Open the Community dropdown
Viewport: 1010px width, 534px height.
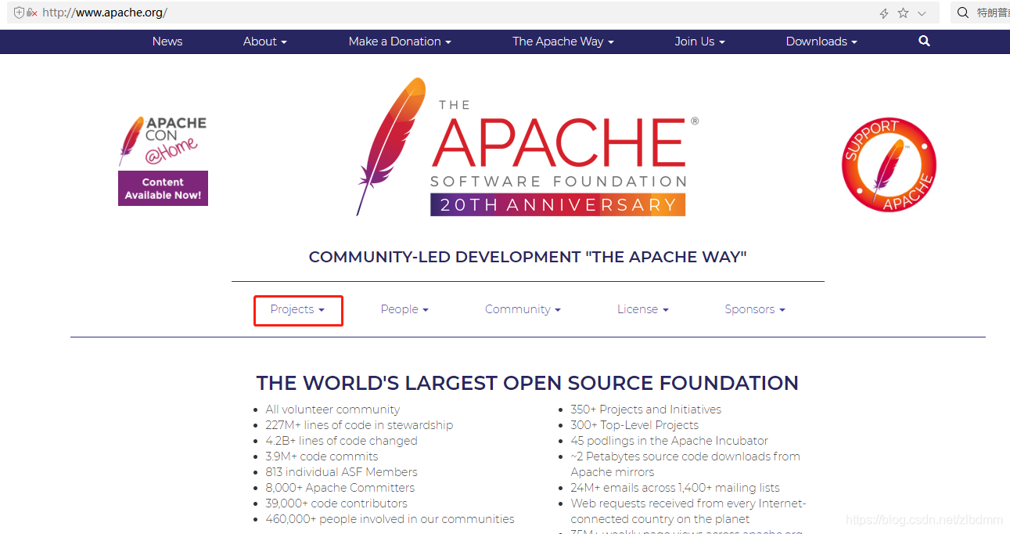[523, 309]
